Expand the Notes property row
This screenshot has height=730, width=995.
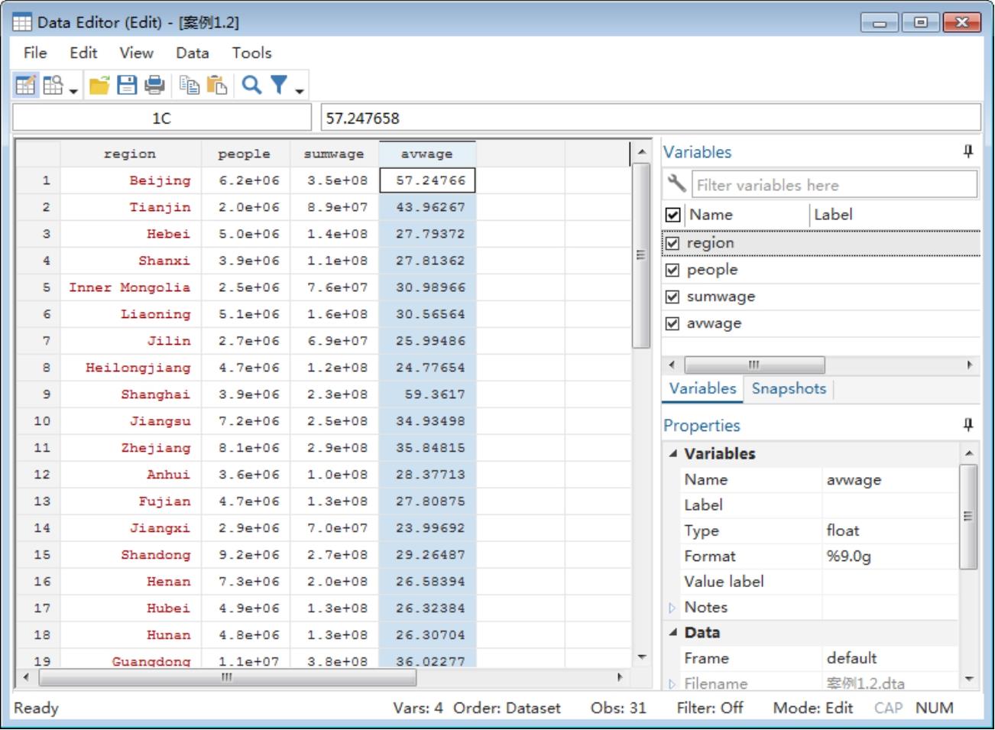coord(673,608)
